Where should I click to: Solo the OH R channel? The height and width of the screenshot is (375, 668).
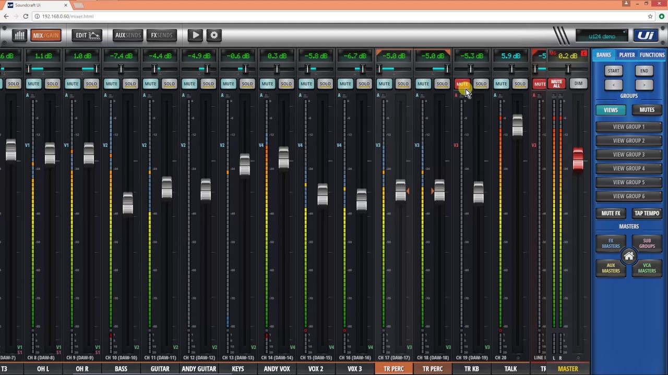pos(91,84)
